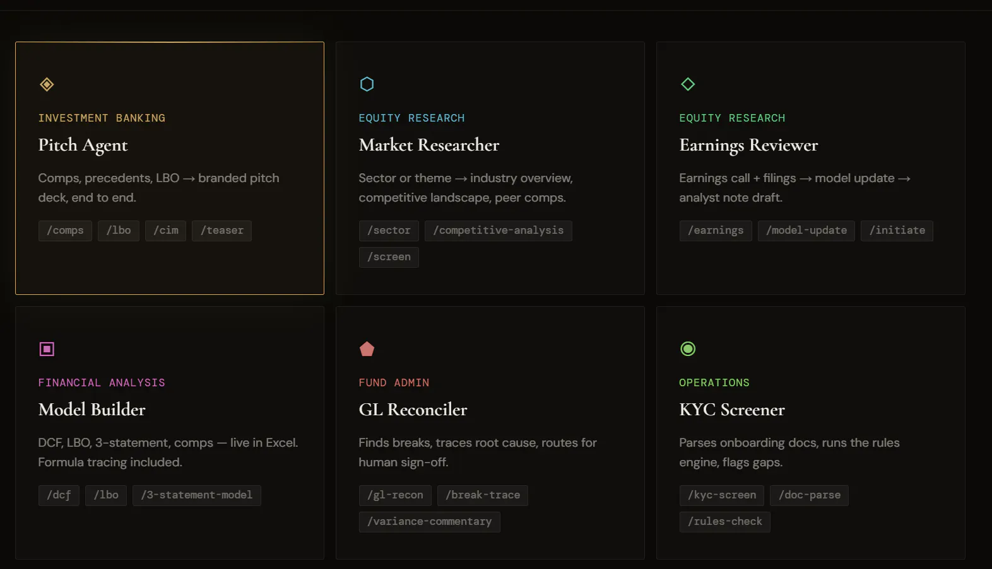Click the /lbo tag in Model Builder
The image size is (992, 569).
coord(106,495)
